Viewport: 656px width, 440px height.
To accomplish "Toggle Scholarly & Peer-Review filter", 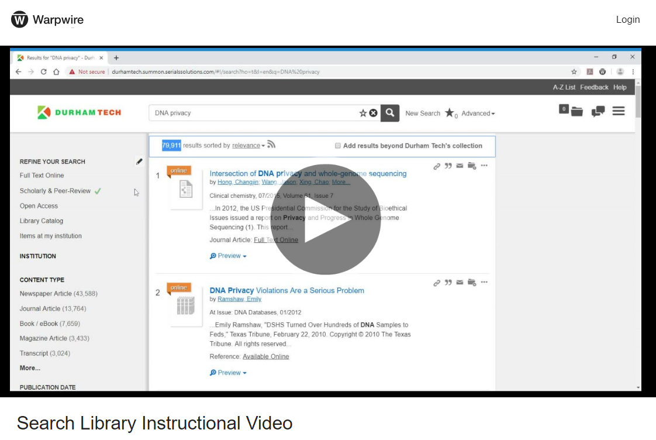I will pos(56,191).
